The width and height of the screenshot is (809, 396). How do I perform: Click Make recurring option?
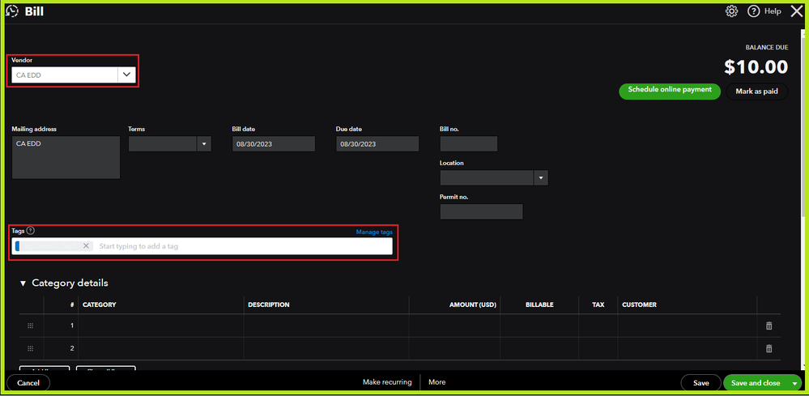387,382
